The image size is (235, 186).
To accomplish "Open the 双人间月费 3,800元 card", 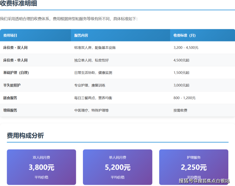I will click(x=41, y=167).
